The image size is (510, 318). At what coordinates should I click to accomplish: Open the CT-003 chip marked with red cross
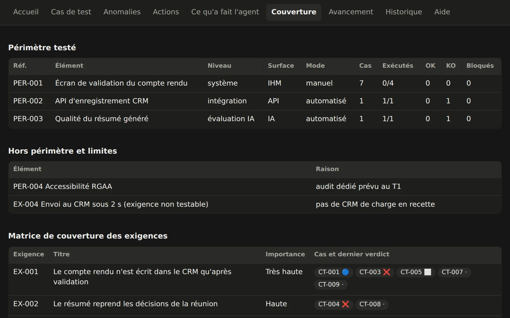pyautogui.click(x=375, y=272)
